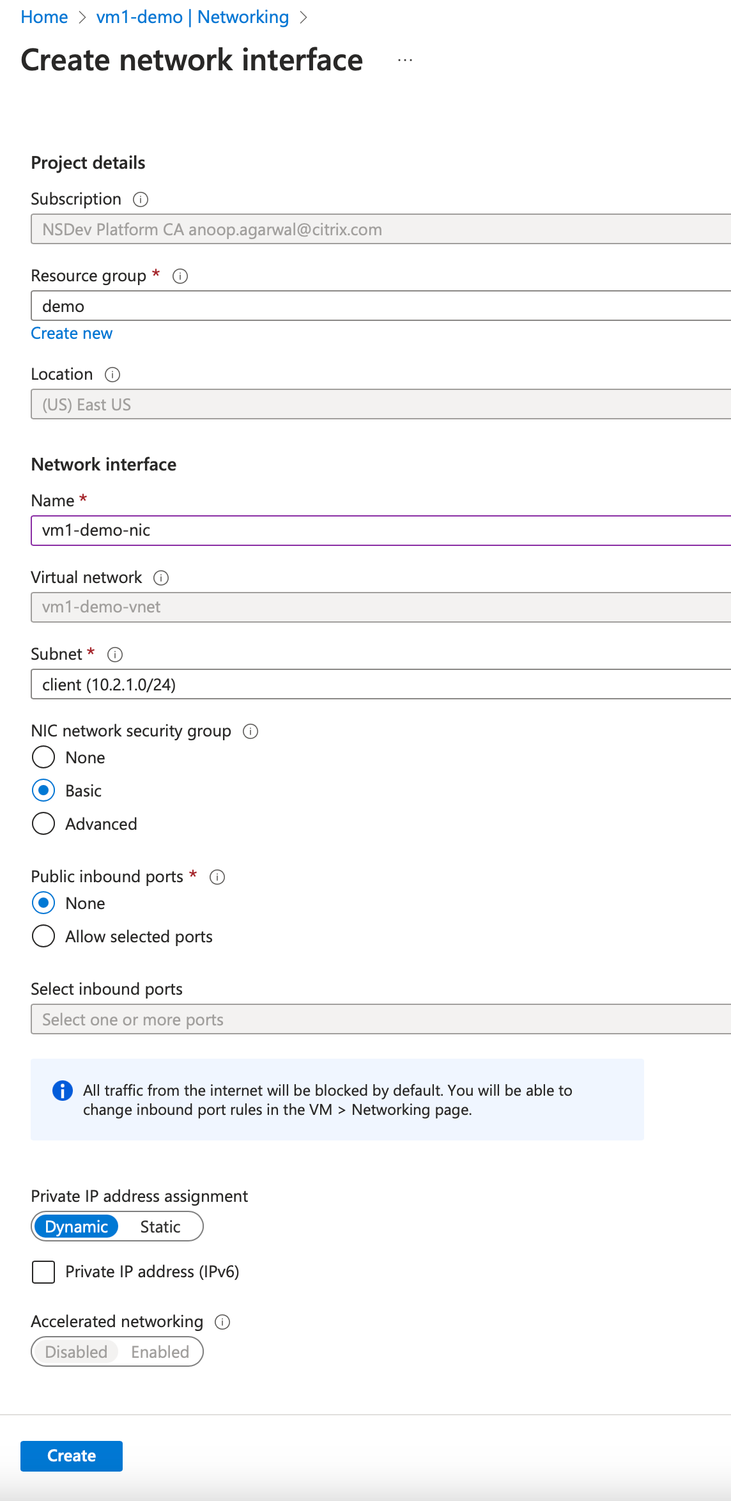Open the Virtual network dropdown

click(x=381, y=607)
